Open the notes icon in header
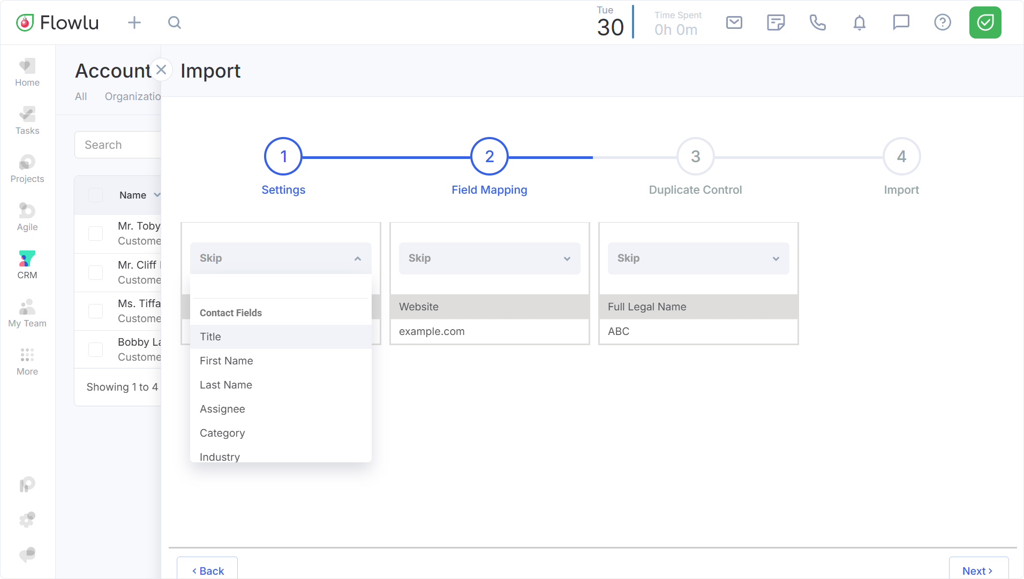 click(775, 22)
